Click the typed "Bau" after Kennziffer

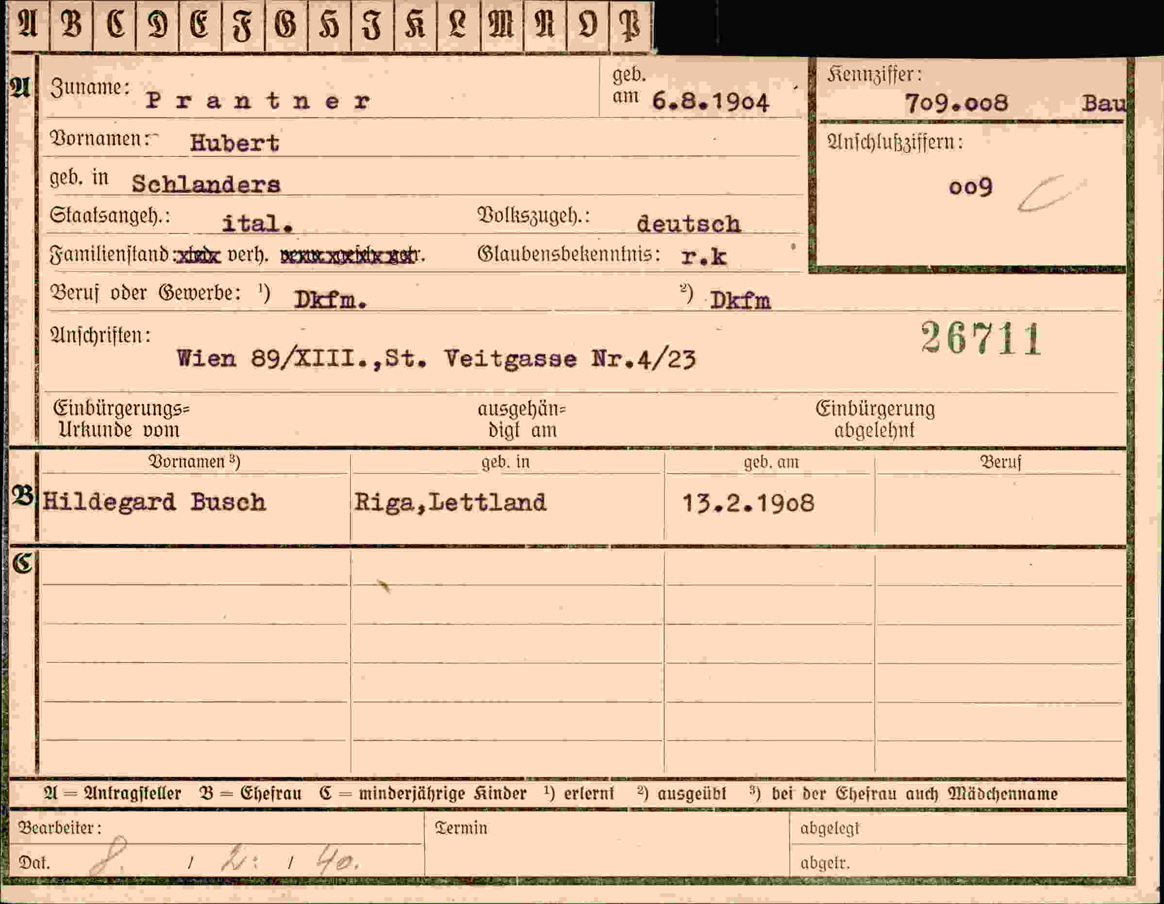point(1104,103)
